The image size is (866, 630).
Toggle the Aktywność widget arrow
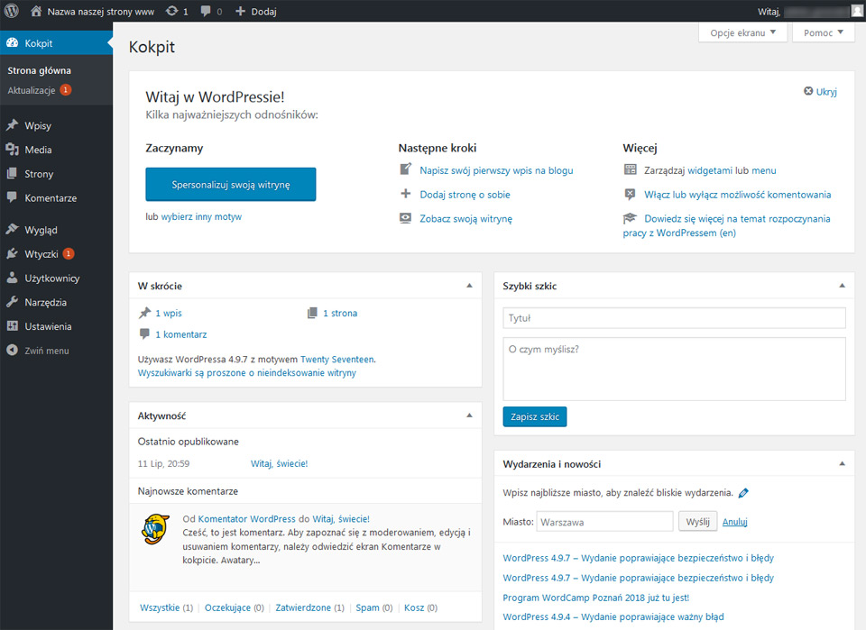[469, 415]
